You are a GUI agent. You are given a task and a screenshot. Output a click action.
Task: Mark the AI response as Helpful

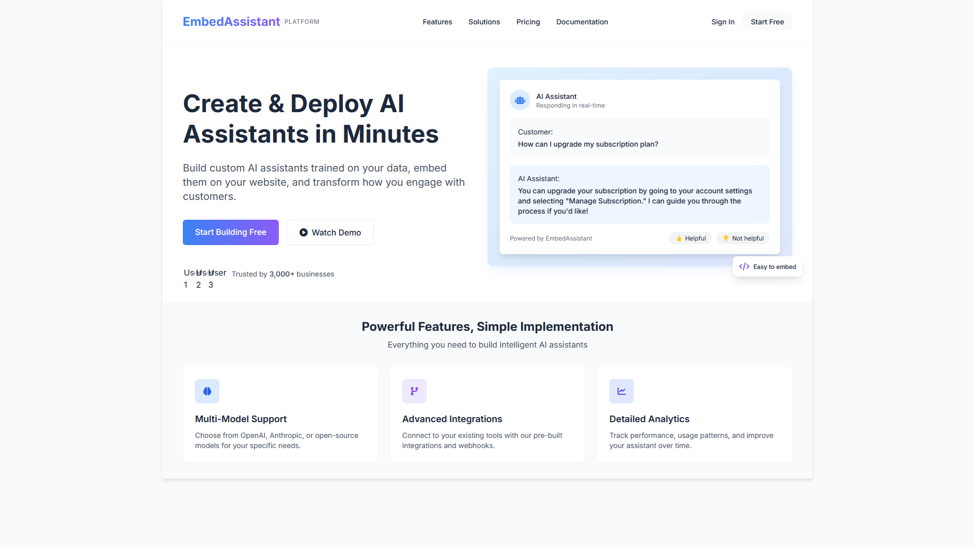click(691, 238)
